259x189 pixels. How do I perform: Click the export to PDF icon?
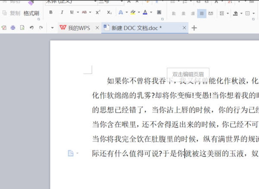(x=4, y=28)
